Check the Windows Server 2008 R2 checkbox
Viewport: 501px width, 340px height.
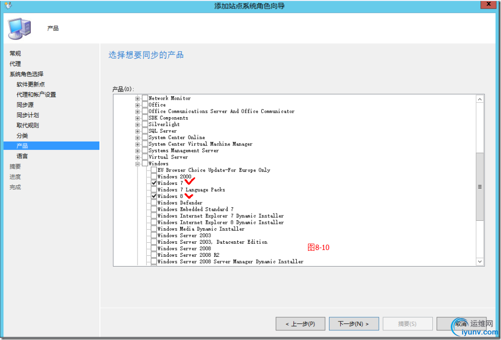[x=154, y=255]
